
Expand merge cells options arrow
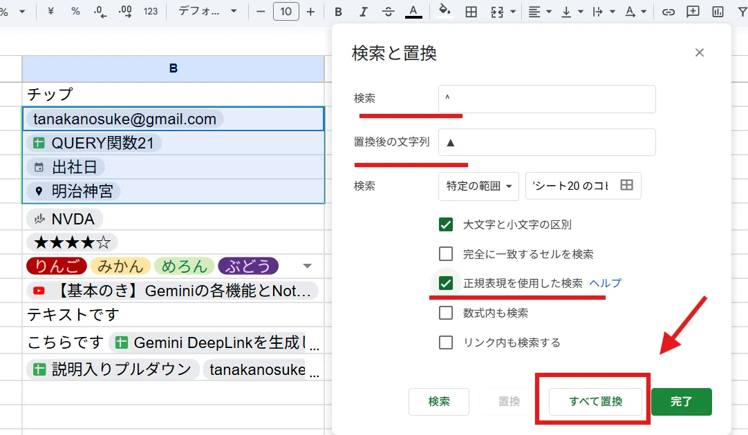[x=513, y=12]
